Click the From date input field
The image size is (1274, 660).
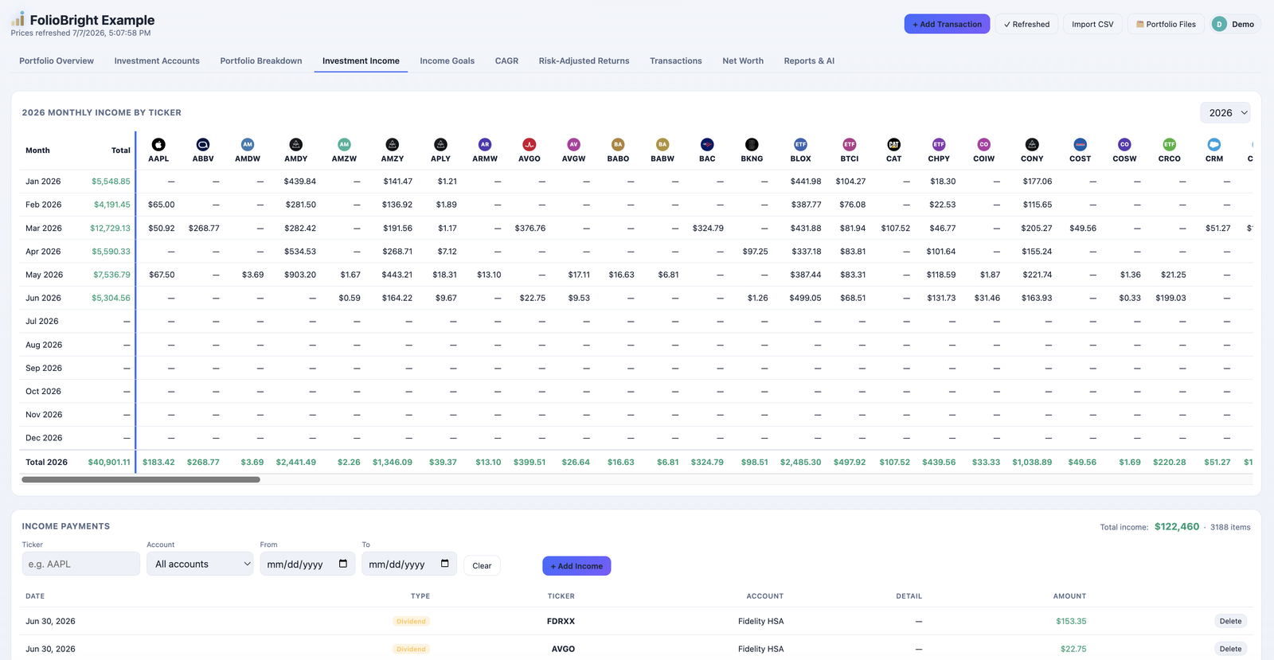pyautogui.click(x=307, y=564)
